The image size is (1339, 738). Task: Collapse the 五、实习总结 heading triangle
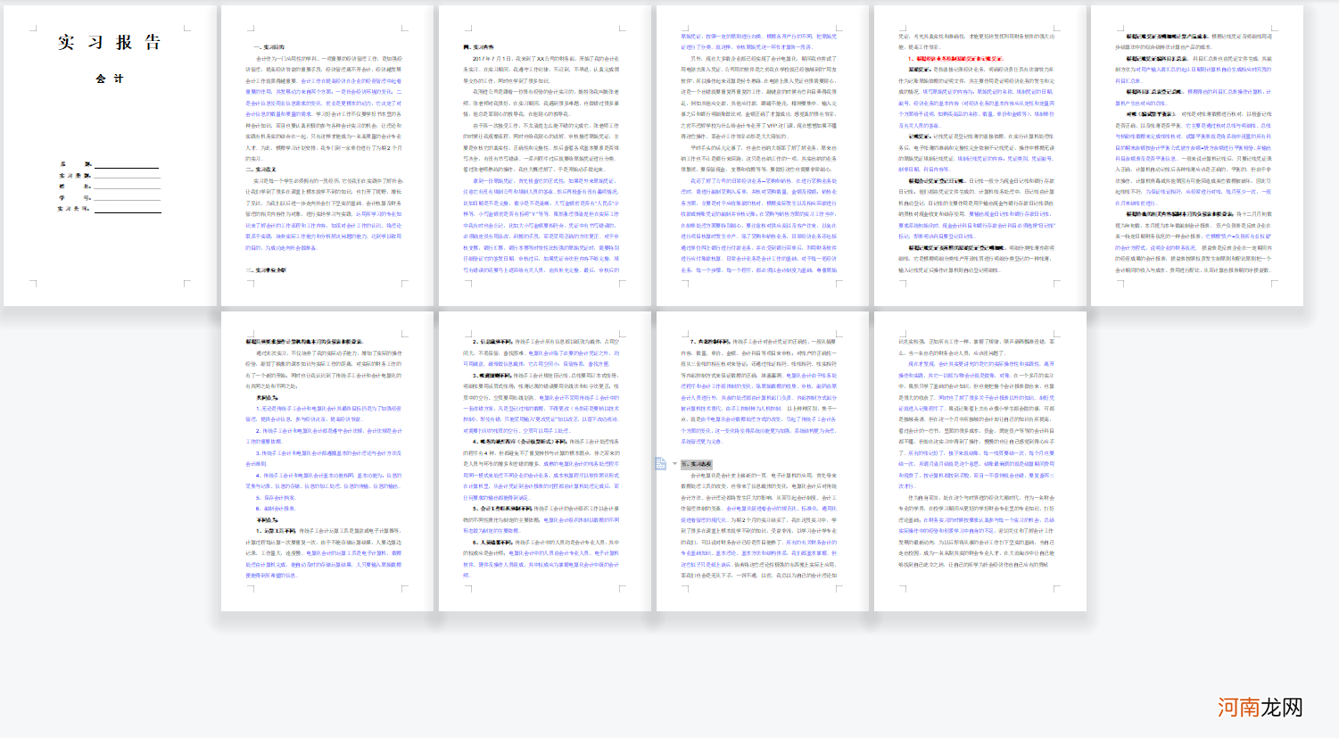pyautogui.click(x=674, y=464)
